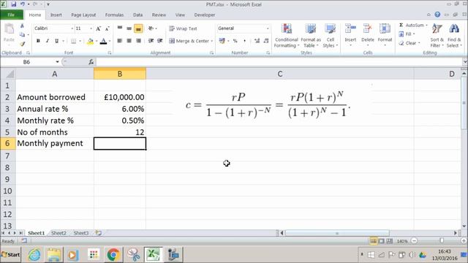The width and height of the screenshot is (468, 263).
Task: Open Conditional Formatting menu
Action: click(287, 36)
